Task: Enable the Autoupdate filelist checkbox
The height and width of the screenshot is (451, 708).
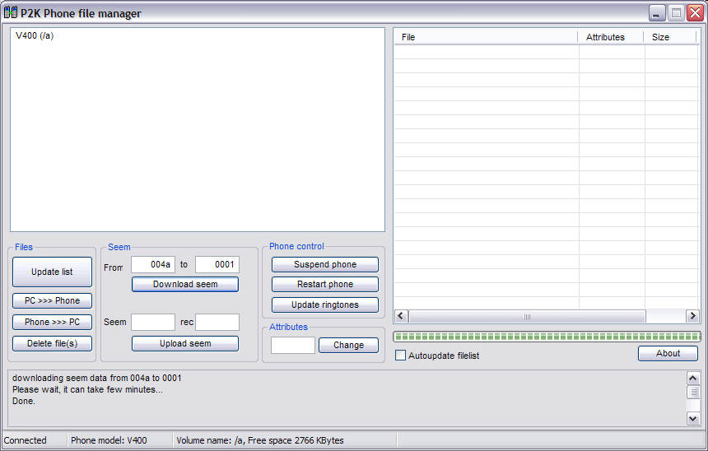Action: [401, 356]
